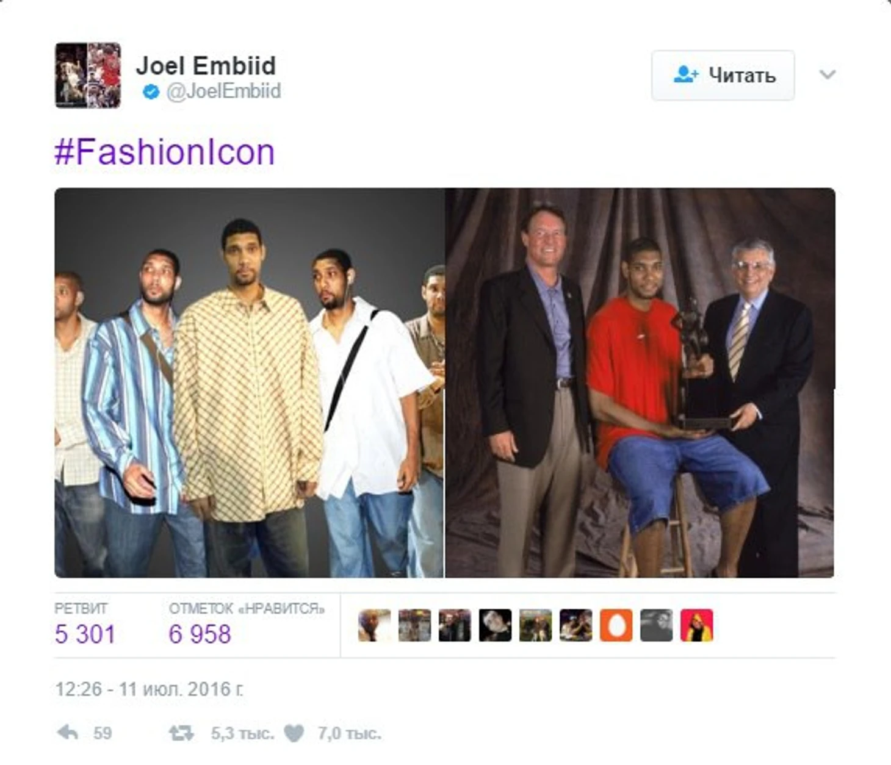The height and width of the screenshot is (765, 891).
Task: Expand the tweet options chevron
Action: pyautogui.click(x=827, y=74)
